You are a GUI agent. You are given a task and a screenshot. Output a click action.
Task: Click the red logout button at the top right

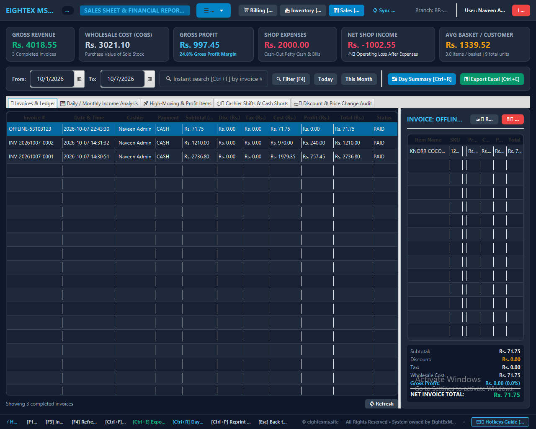(521, 10)
